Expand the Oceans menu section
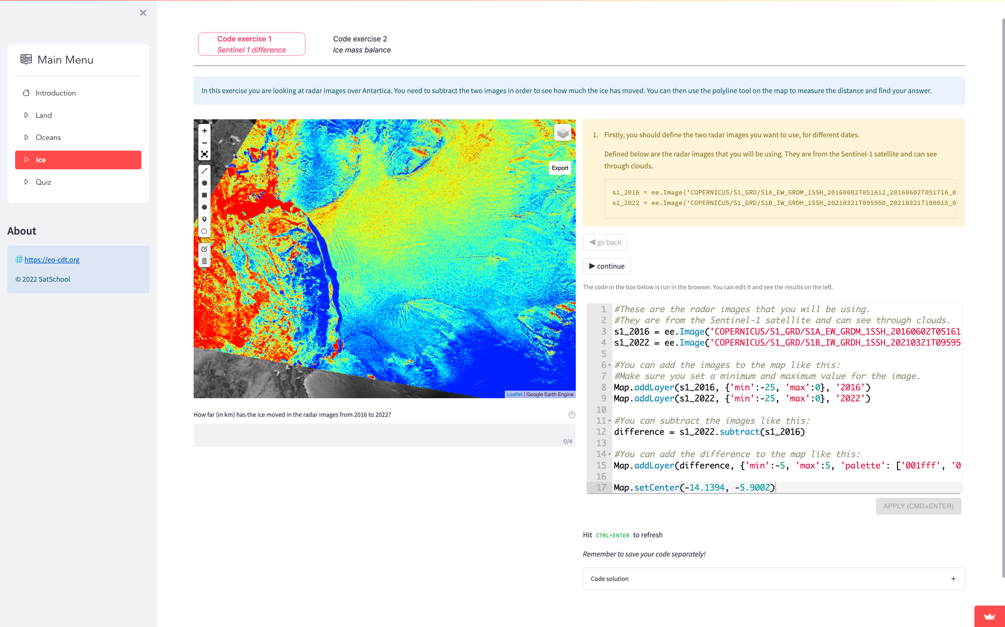This screenshot has height=627, width=1005. point(48,138)
